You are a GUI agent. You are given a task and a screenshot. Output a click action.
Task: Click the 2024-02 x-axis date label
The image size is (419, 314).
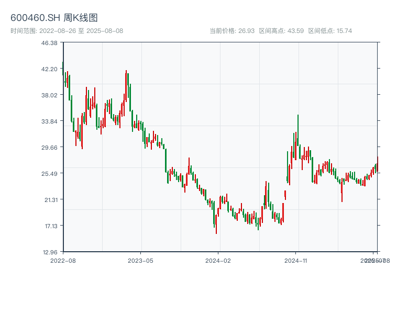[218, 260]
